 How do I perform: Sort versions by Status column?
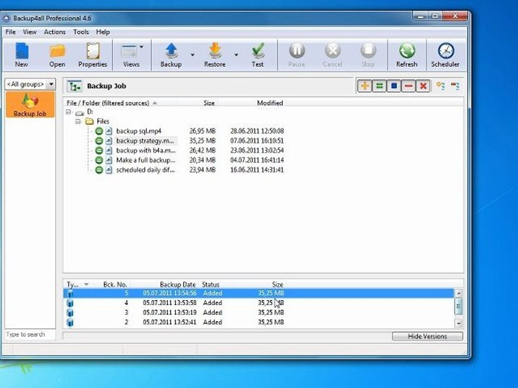[x=210, y=285]
